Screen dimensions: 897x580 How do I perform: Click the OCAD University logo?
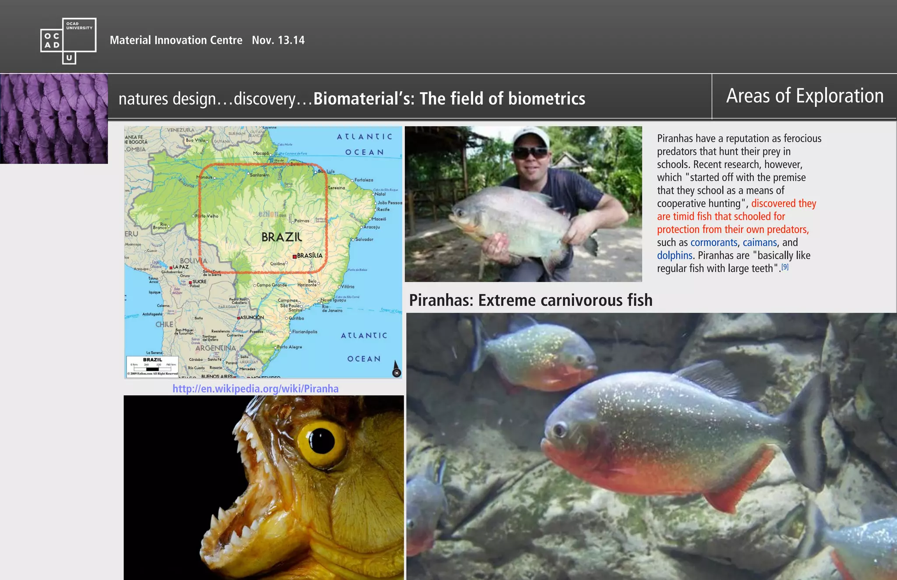coord(68,41)
